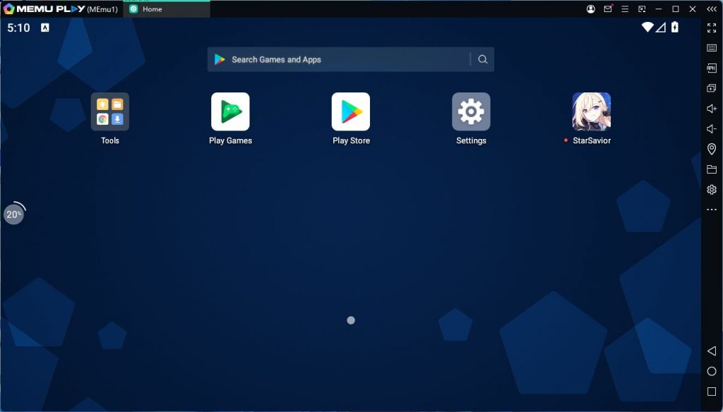The width and height of the screenshot is (723, 412).
Task: Expand the sidebar's more options ellipsis
Action: click(712, 210)
